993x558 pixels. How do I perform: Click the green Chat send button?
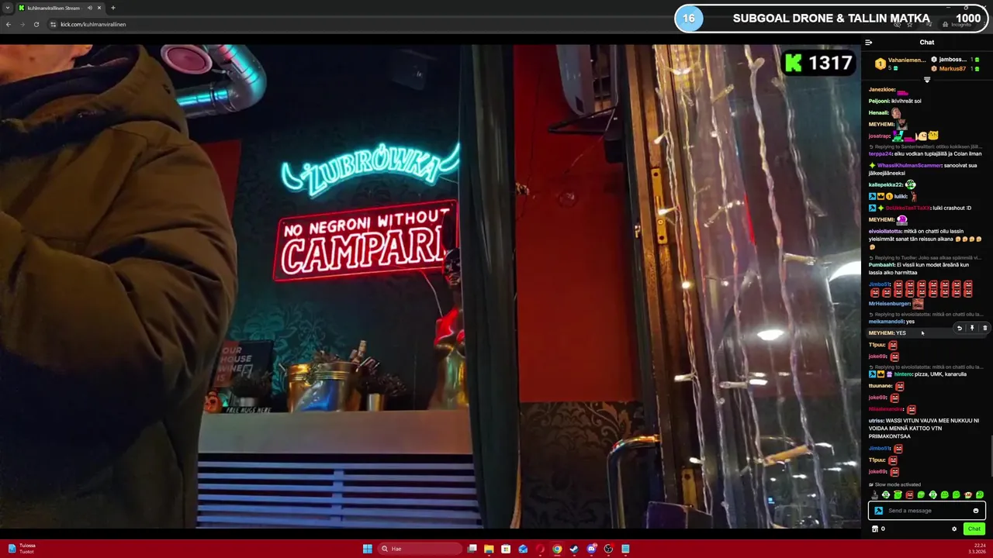974,529
